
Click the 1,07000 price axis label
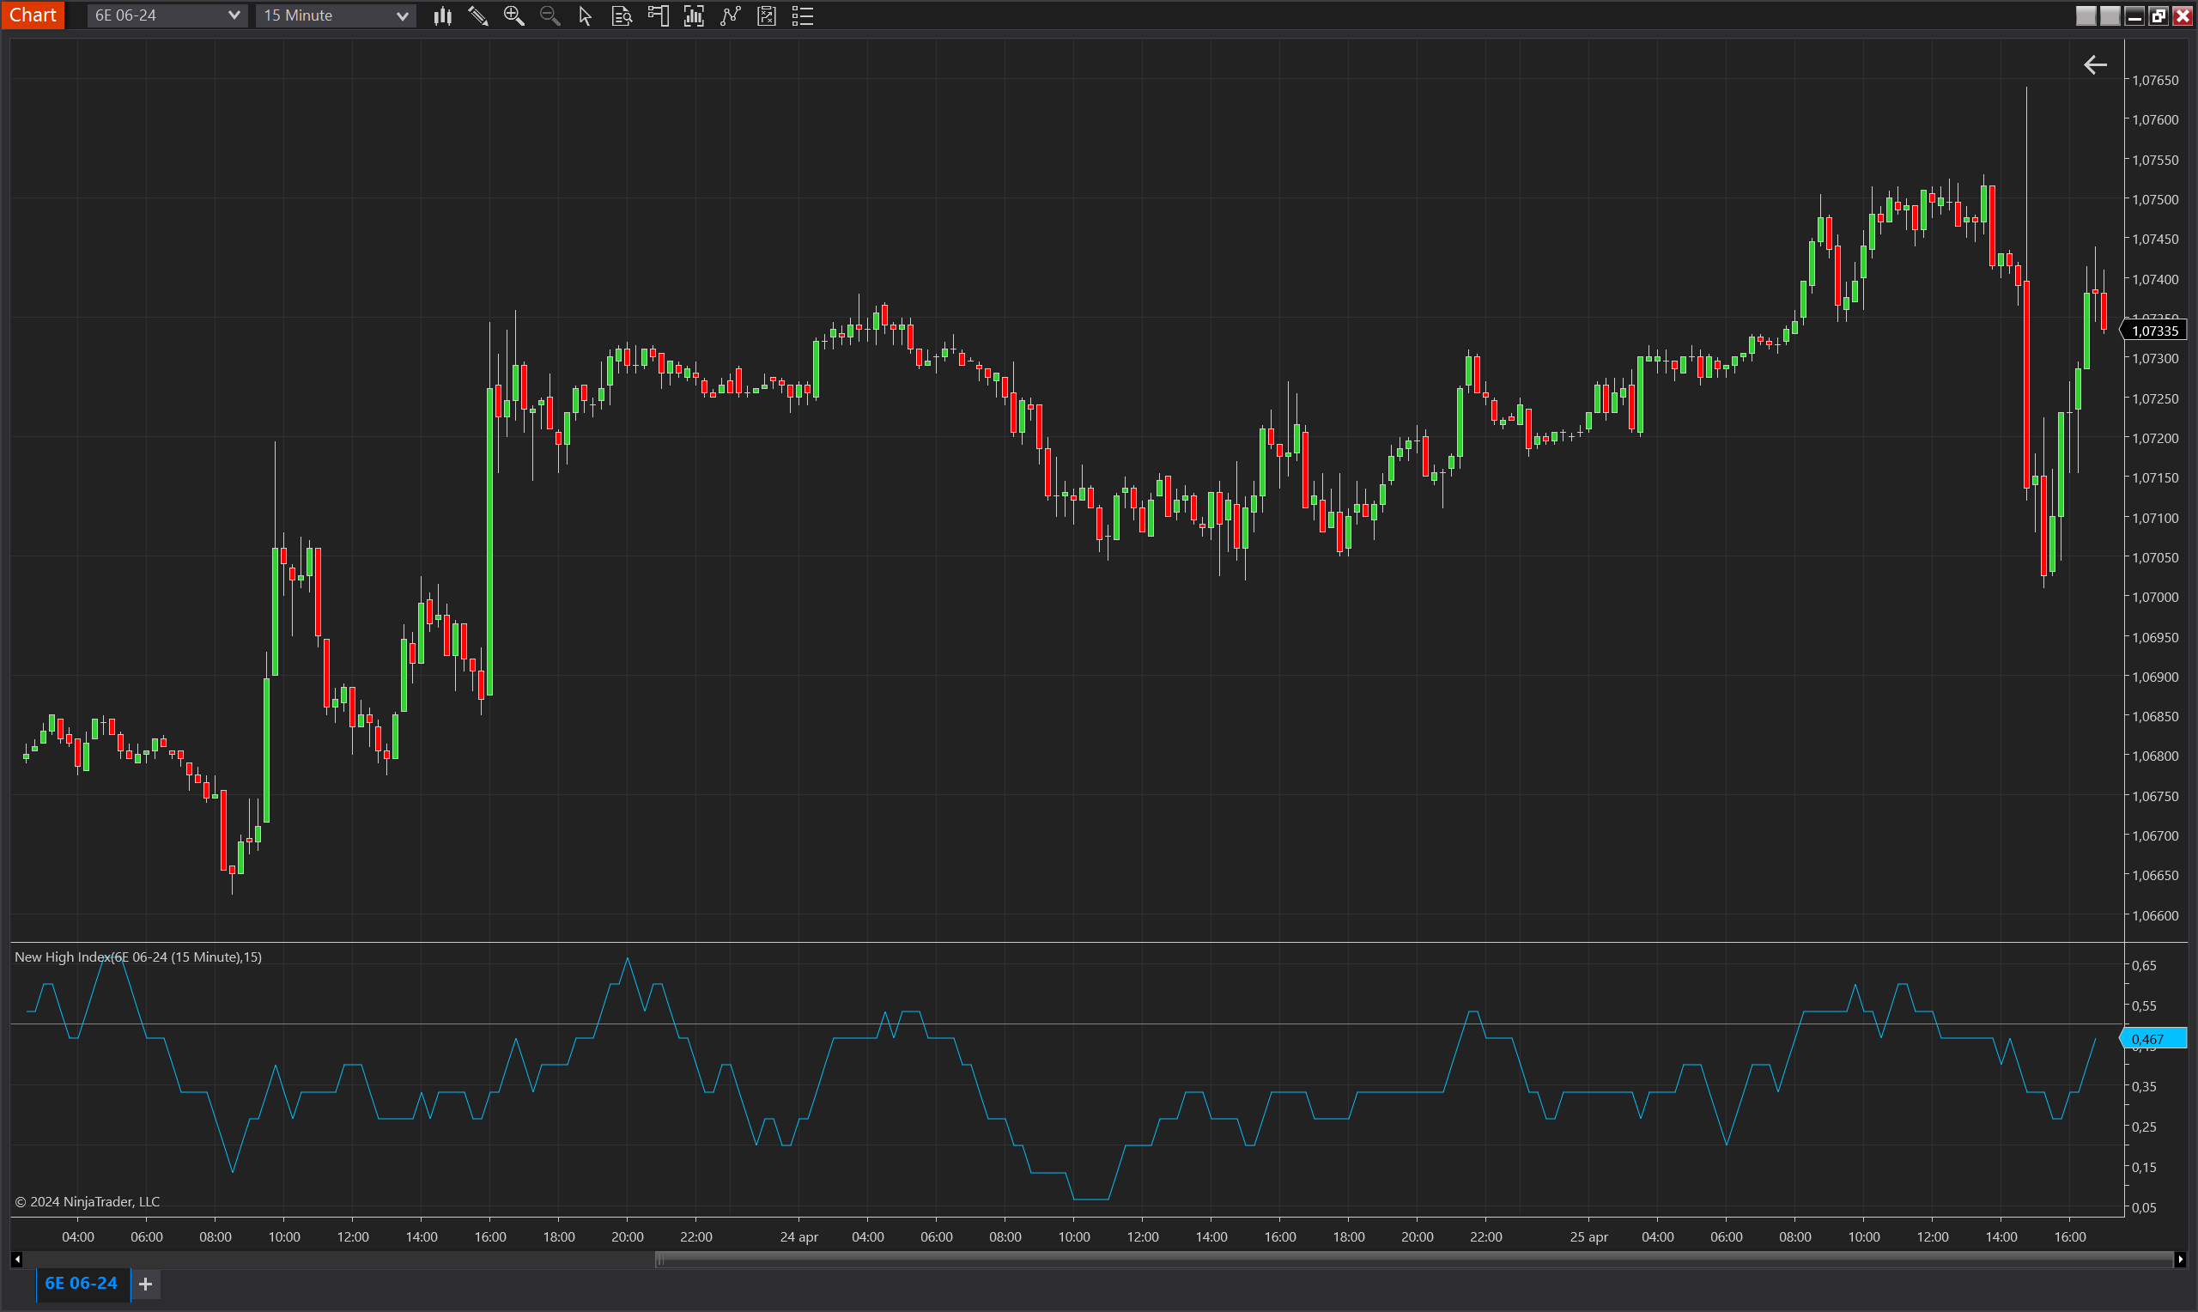(x=2156, y=598)
